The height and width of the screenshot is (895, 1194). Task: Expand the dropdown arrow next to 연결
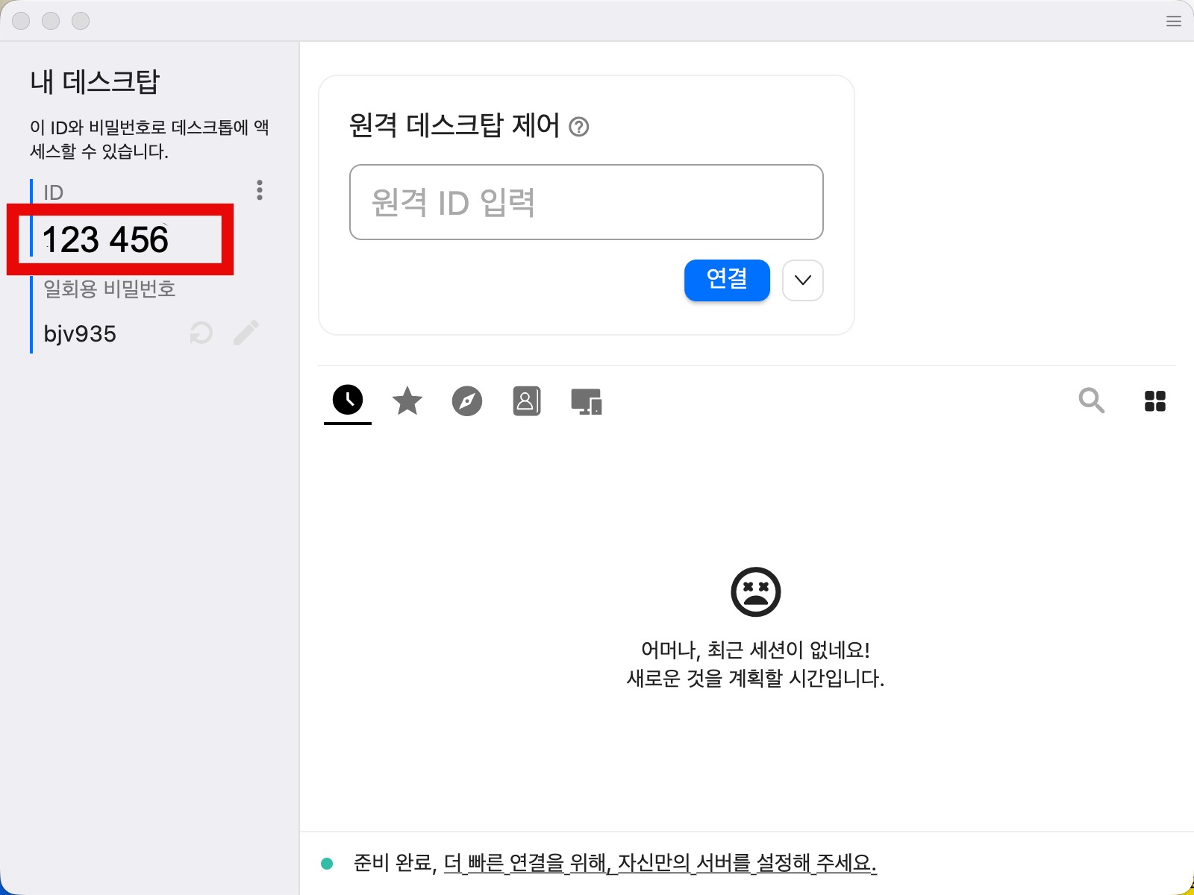pos(803,280)
